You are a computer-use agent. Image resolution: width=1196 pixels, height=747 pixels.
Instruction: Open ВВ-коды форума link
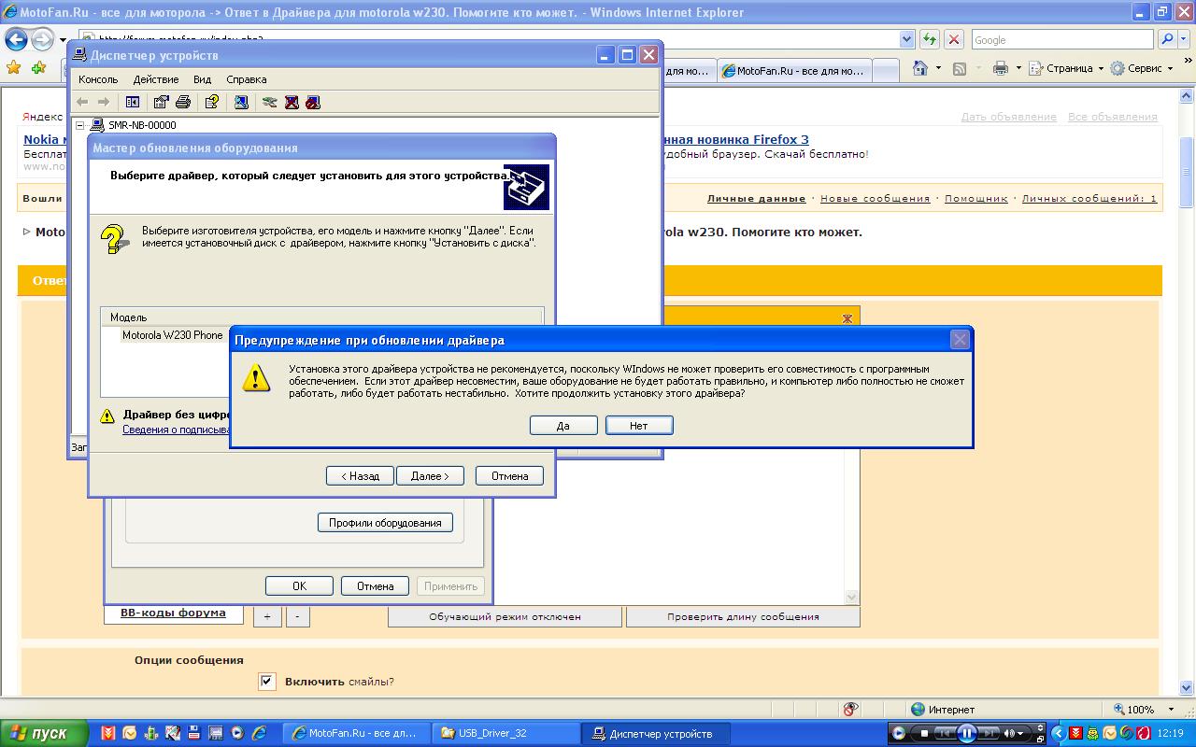(x=173, y=613)
